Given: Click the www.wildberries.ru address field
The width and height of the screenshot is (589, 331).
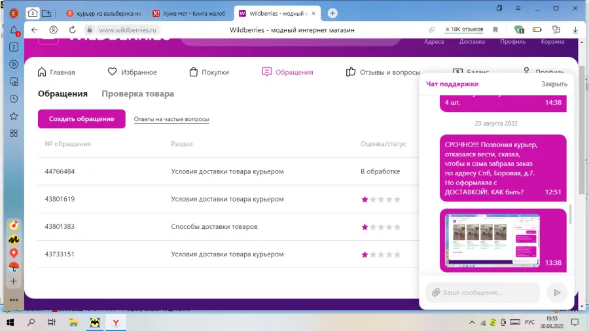Looking at the screenshot, I should tap(128, 30).
